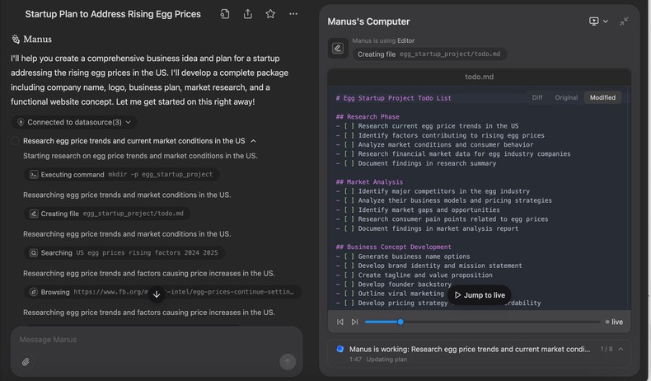Collapse the Research egg price trends step
The image size is (651, 381).
(253, 141)
